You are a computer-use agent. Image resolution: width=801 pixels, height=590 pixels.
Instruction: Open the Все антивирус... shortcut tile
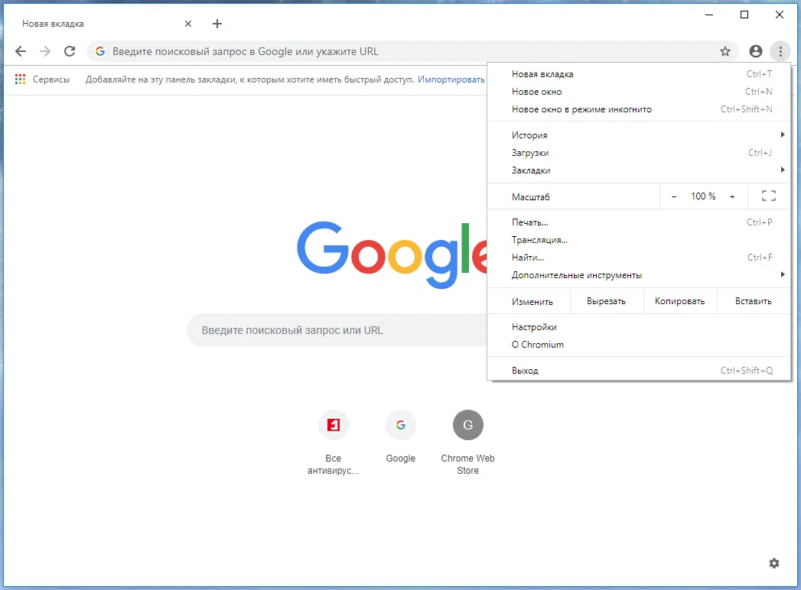[333, 443]
